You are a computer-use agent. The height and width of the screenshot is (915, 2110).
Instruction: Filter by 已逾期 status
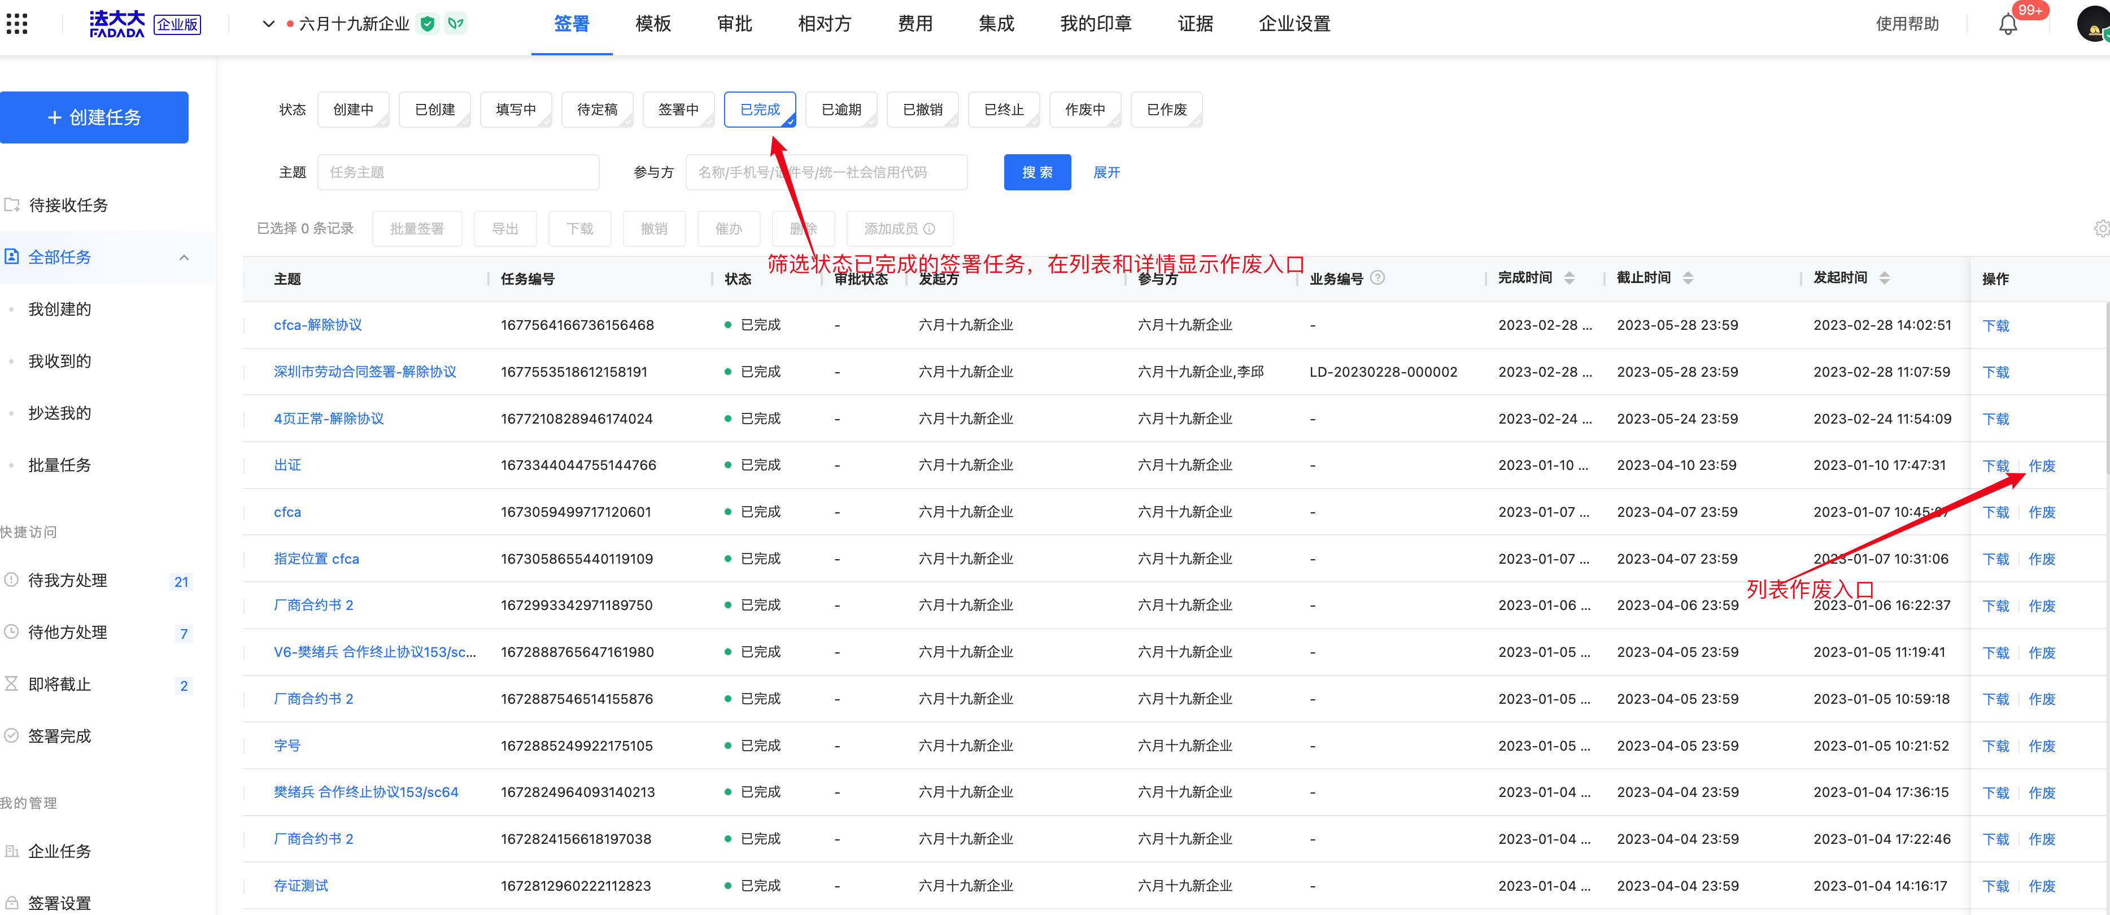[x=841, y=109]
